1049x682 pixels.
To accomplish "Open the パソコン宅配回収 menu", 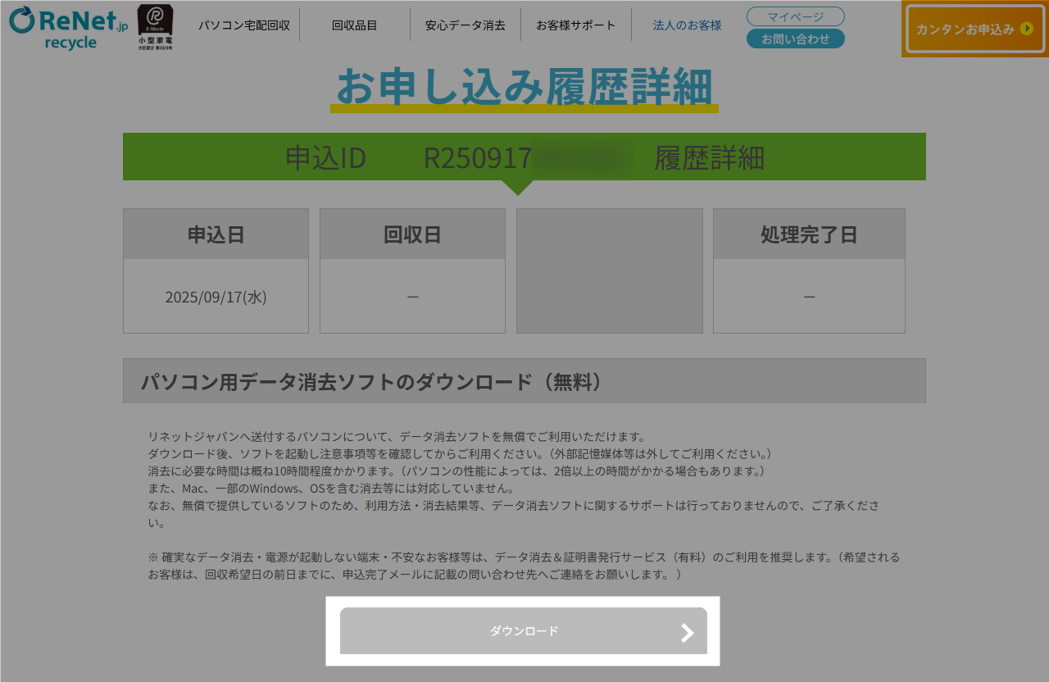I will point(244,25).
